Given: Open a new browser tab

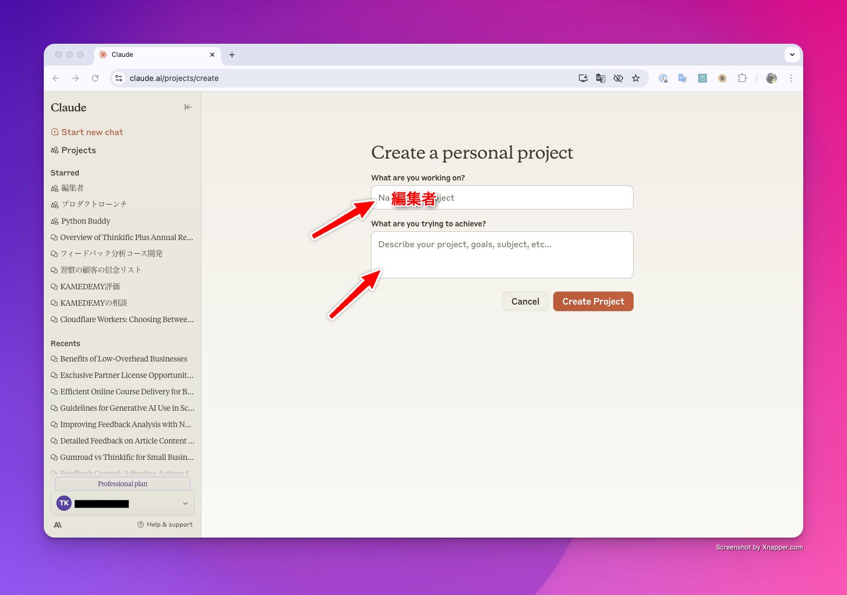Looking at the screenshot, I should click(232, 55).
